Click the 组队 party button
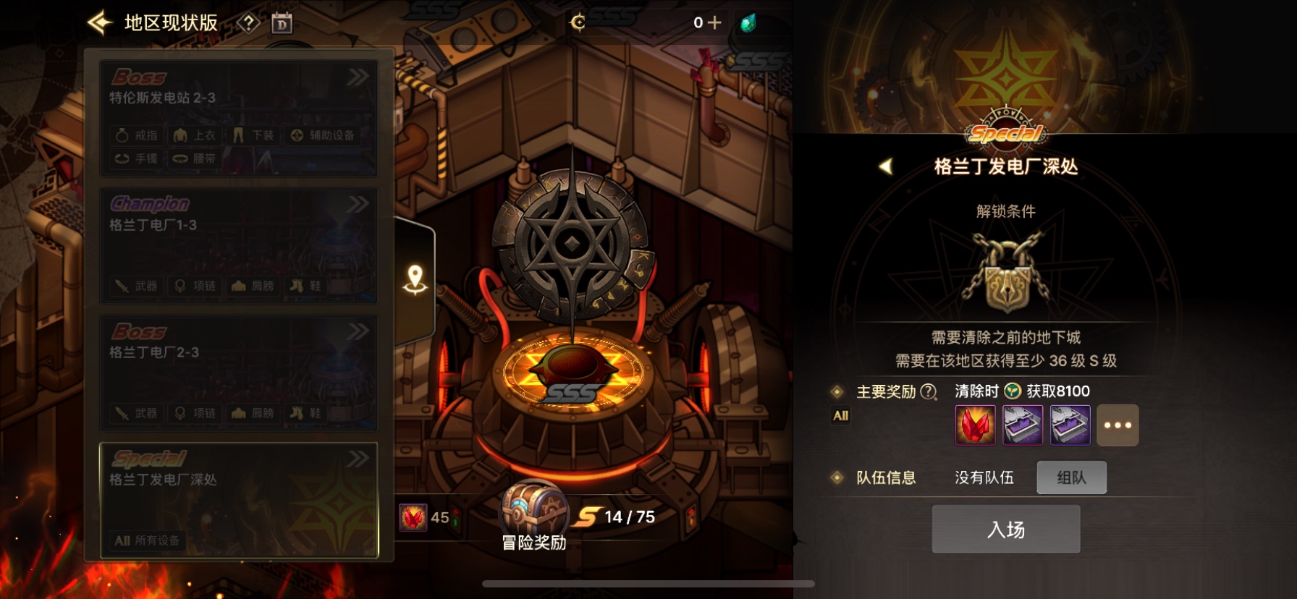This screenshot has width=1297, height=599. pos(1071,477)
